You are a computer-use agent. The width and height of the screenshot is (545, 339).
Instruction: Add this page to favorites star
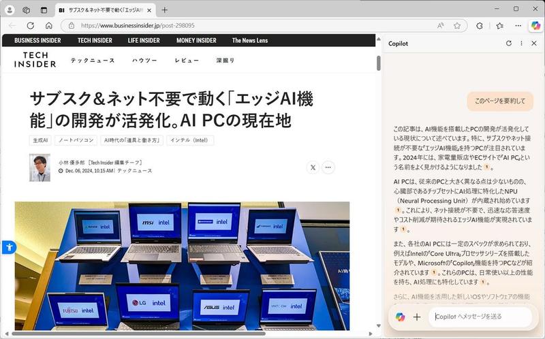(x=457, y=25)
